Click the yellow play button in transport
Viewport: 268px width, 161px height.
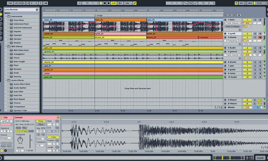click(x=101, y=3)
